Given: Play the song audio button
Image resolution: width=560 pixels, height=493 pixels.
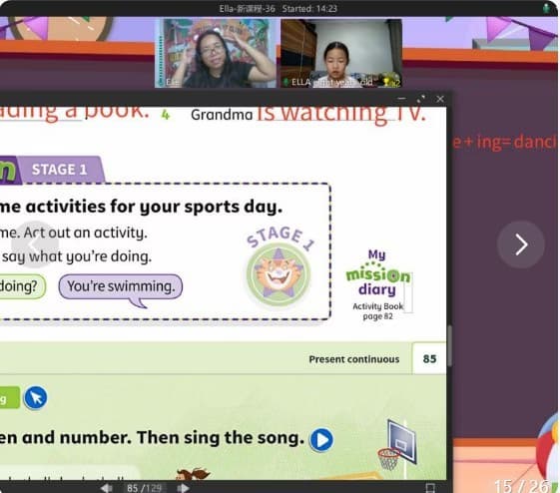Looking at the screenshot, I should point(321,440).
